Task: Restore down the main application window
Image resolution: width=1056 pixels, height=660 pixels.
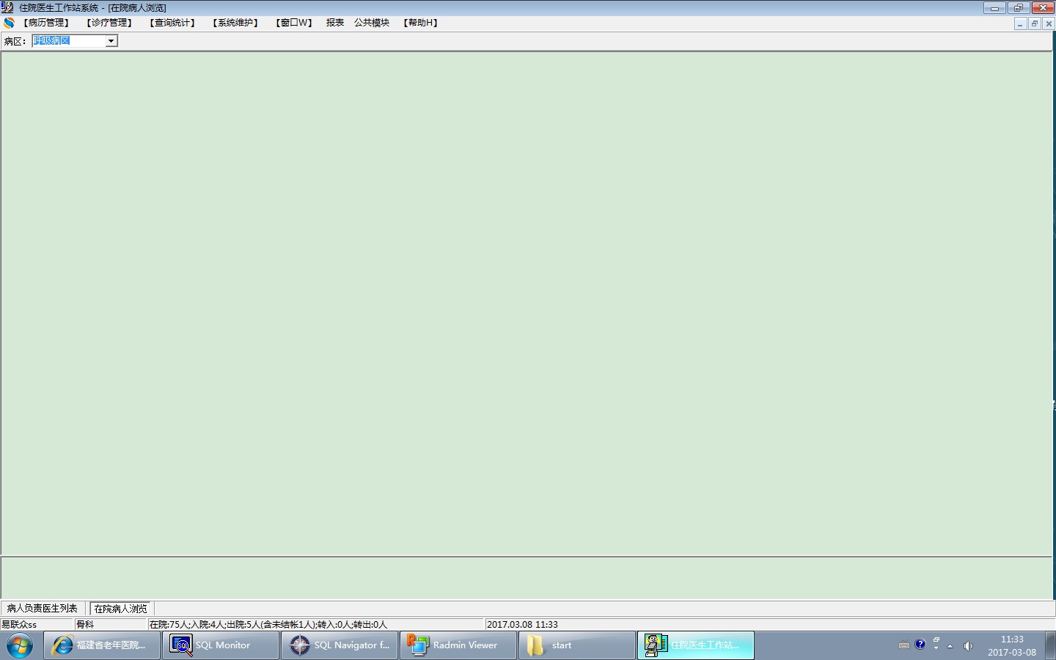Action: click(1018, 8)
